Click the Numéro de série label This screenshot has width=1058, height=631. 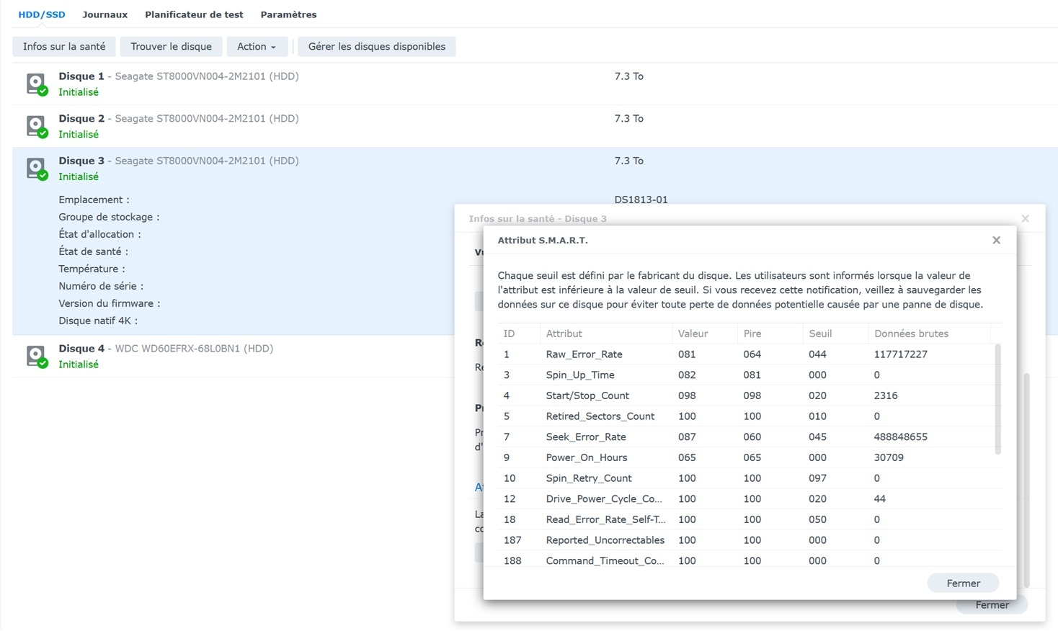click(101, 286)
